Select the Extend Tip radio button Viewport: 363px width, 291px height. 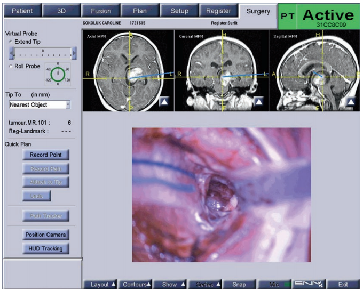click(11, 42)
